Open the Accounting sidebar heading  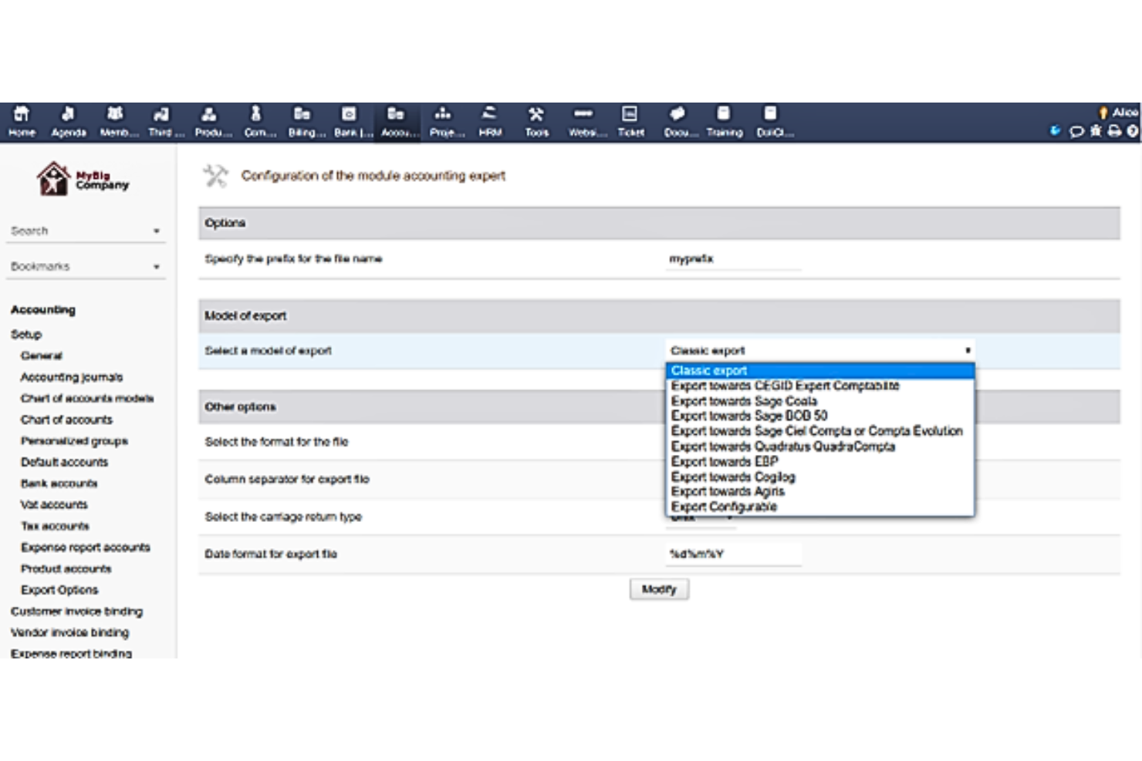pos(43,309)
